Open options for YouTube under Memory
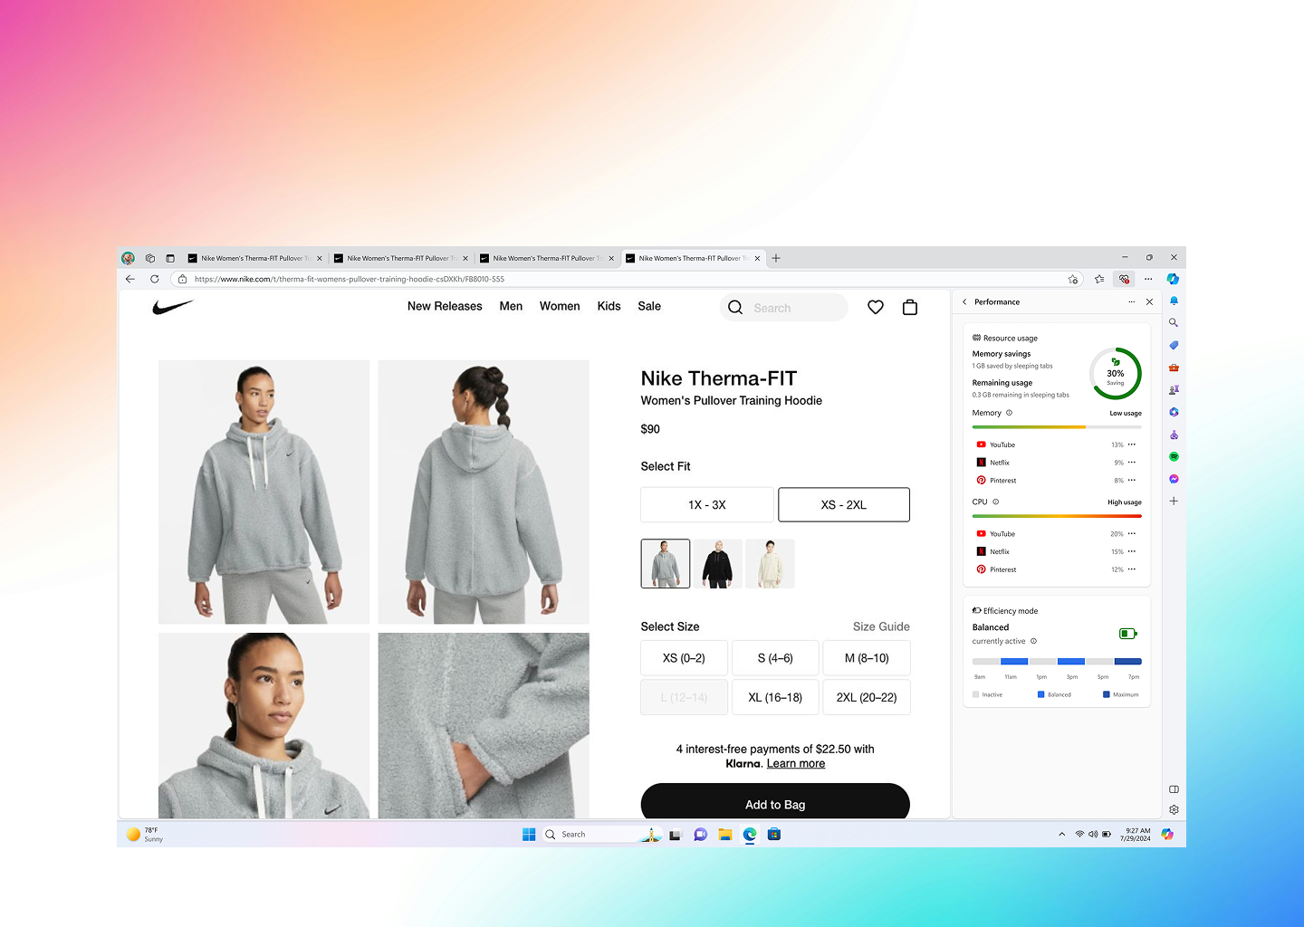 (1132, 444)
